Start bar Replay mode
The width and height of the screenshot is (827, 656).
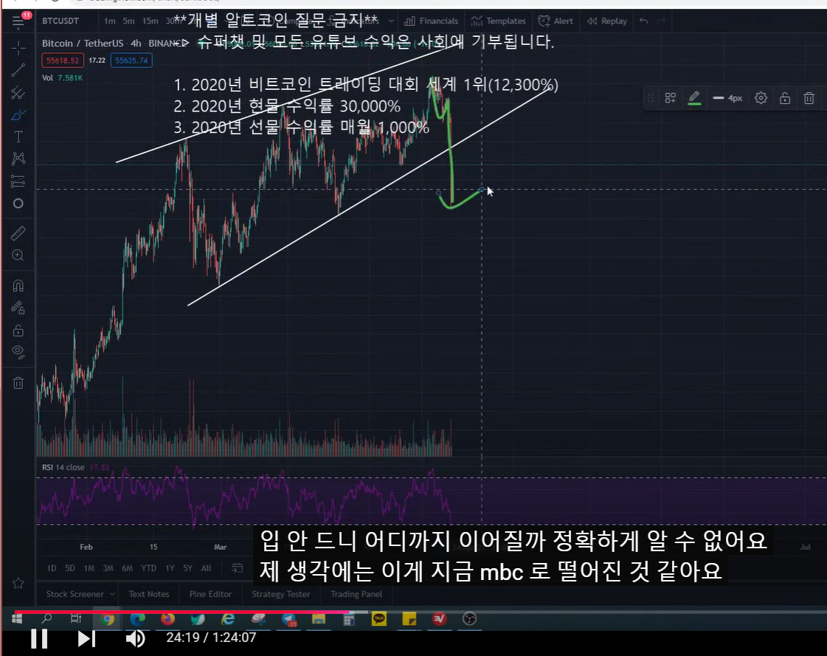[x=607, y=21]
